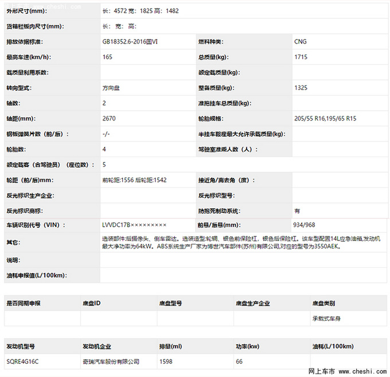
Task: Click the 额定载客(含驾驶员) label
Action: [50, 165]
